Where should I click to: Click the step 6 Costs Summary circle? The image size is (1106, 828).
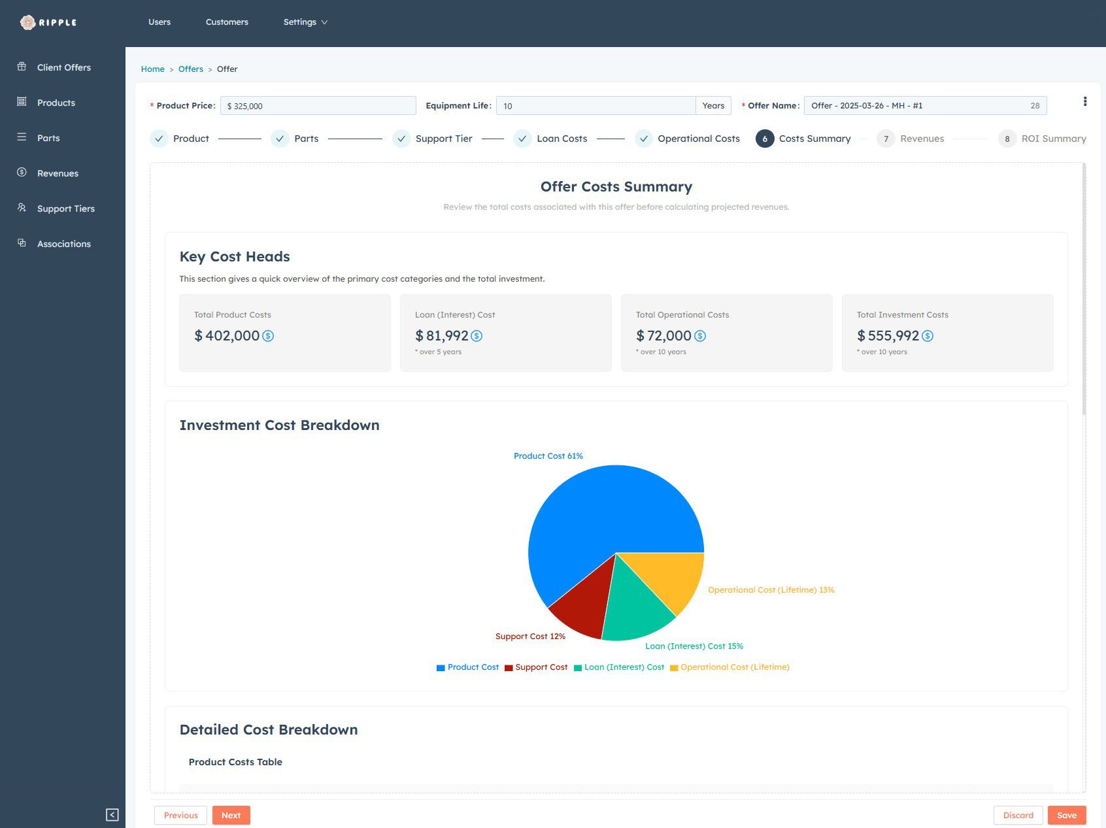coord(765,139)
